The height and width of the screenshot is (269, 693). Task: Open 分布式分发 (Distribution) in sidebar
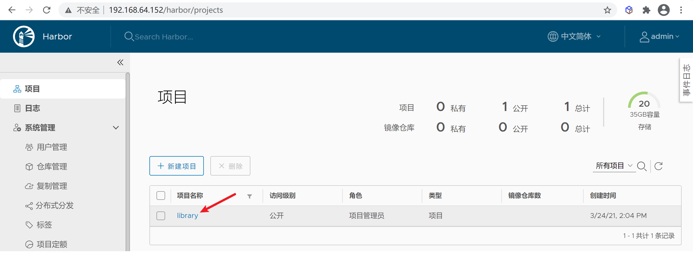[x=54, y=205]
